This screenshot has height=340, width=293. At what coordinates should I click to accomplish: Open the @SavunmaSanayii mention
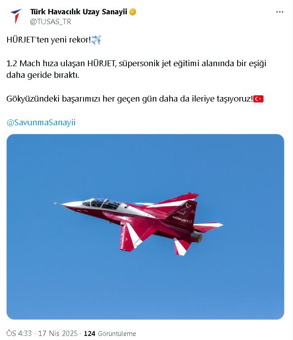coord(41,123)
